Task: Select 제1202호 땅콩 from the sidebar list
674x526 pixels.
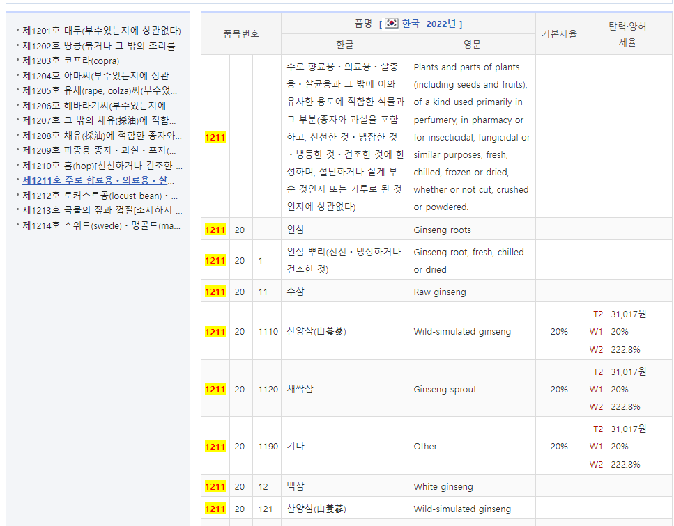Action: tap(102, 46)
